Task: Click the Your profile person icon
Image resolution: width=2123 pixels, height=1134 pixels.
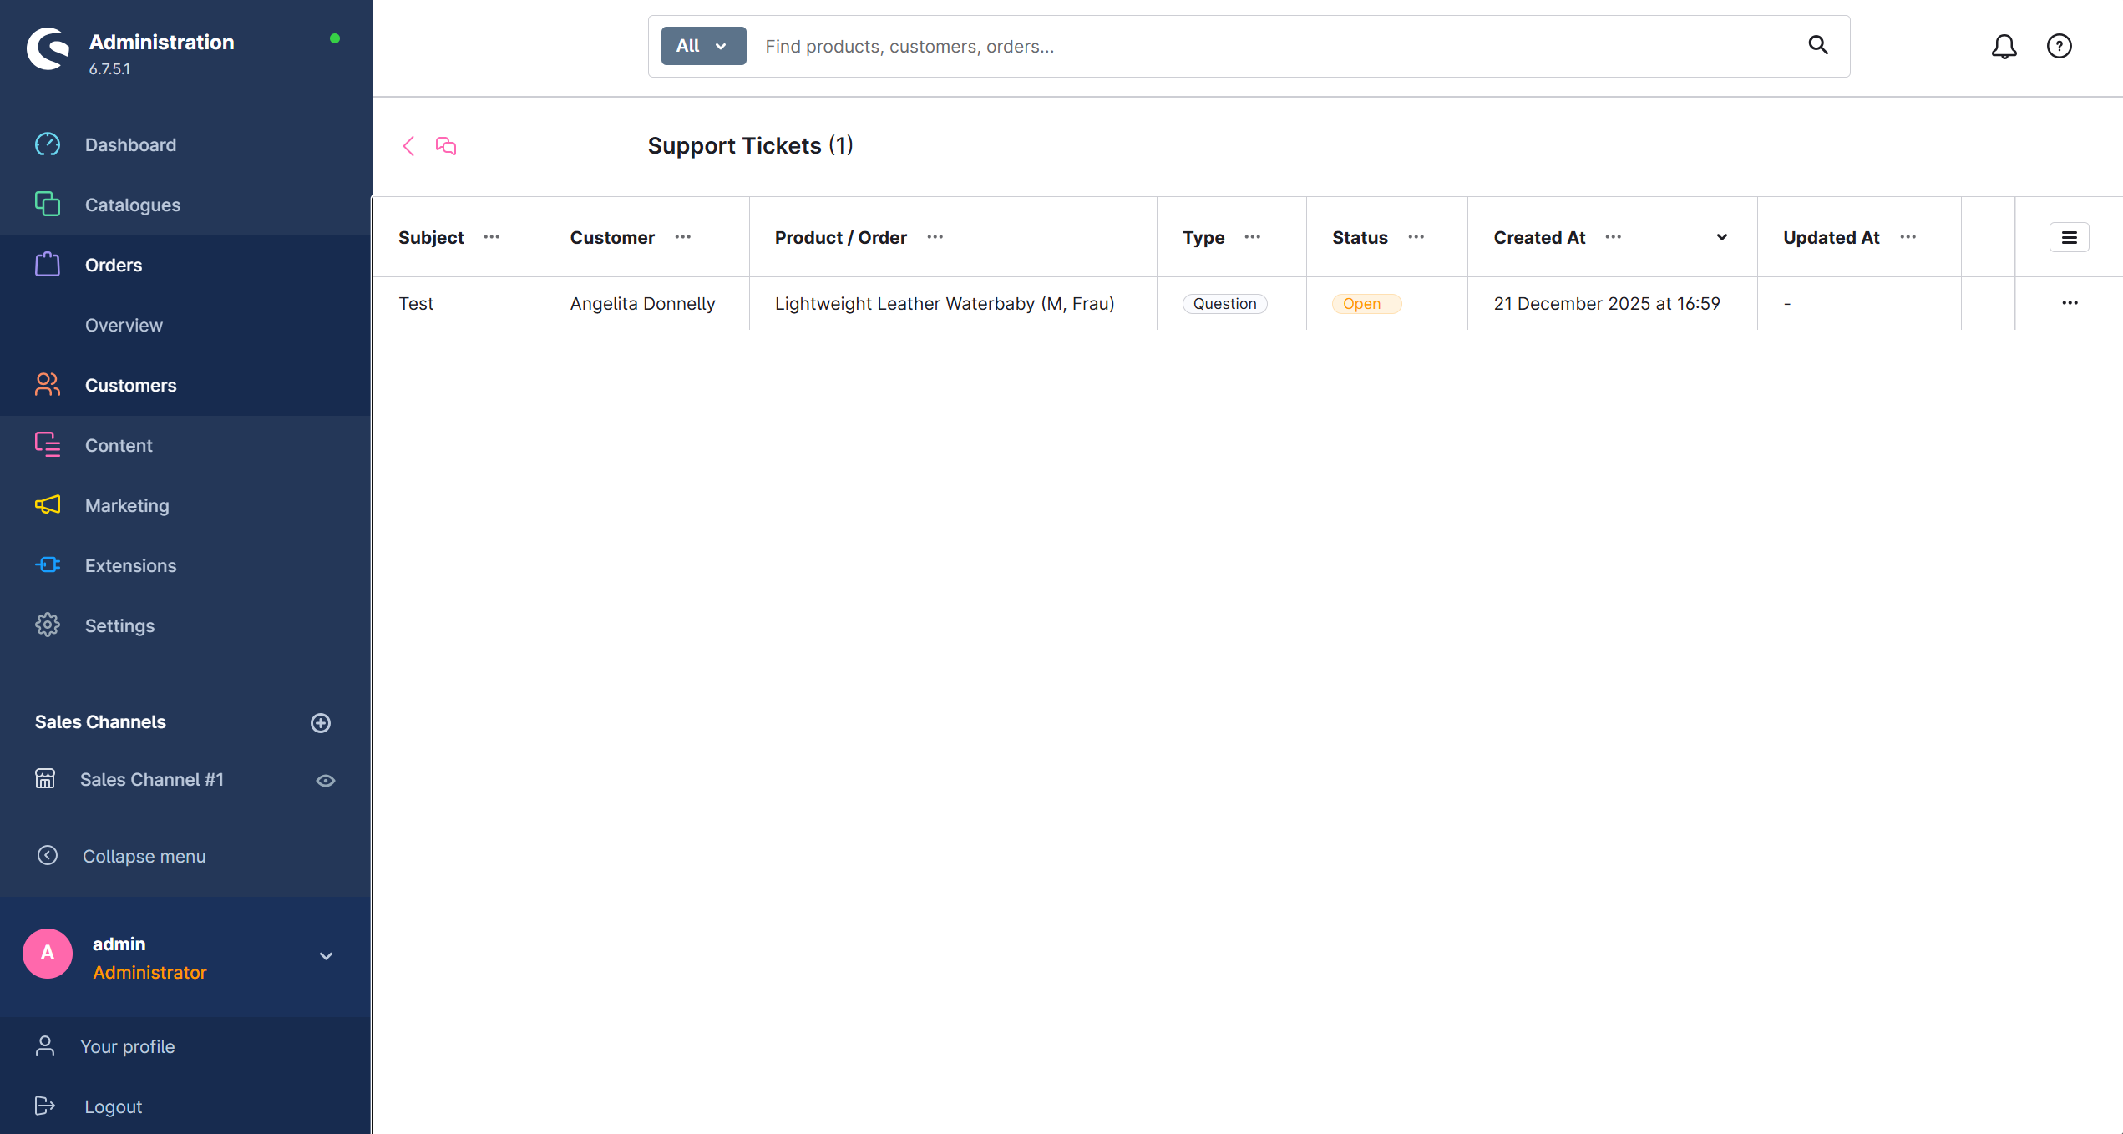Action: pos(45,1046)
